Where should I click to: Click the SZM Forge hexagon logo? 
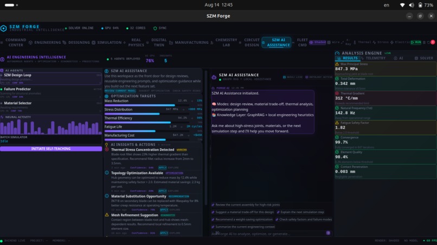coord(3,28)
